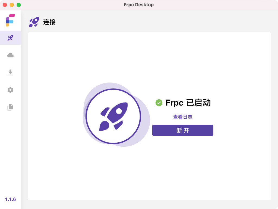This screenshot has width=278, height=209.
Task: Click the large rocket illustration in the circle
Action: tap(113, 116)
